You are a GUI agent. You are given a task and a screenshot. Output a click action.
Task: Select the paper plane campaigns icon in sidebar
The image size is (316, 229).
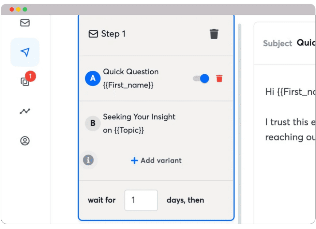[25, 52]
